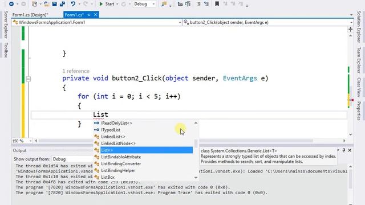Select the Form1.cs code tab
Screen dimensions: 365x205
click(74, 15)
